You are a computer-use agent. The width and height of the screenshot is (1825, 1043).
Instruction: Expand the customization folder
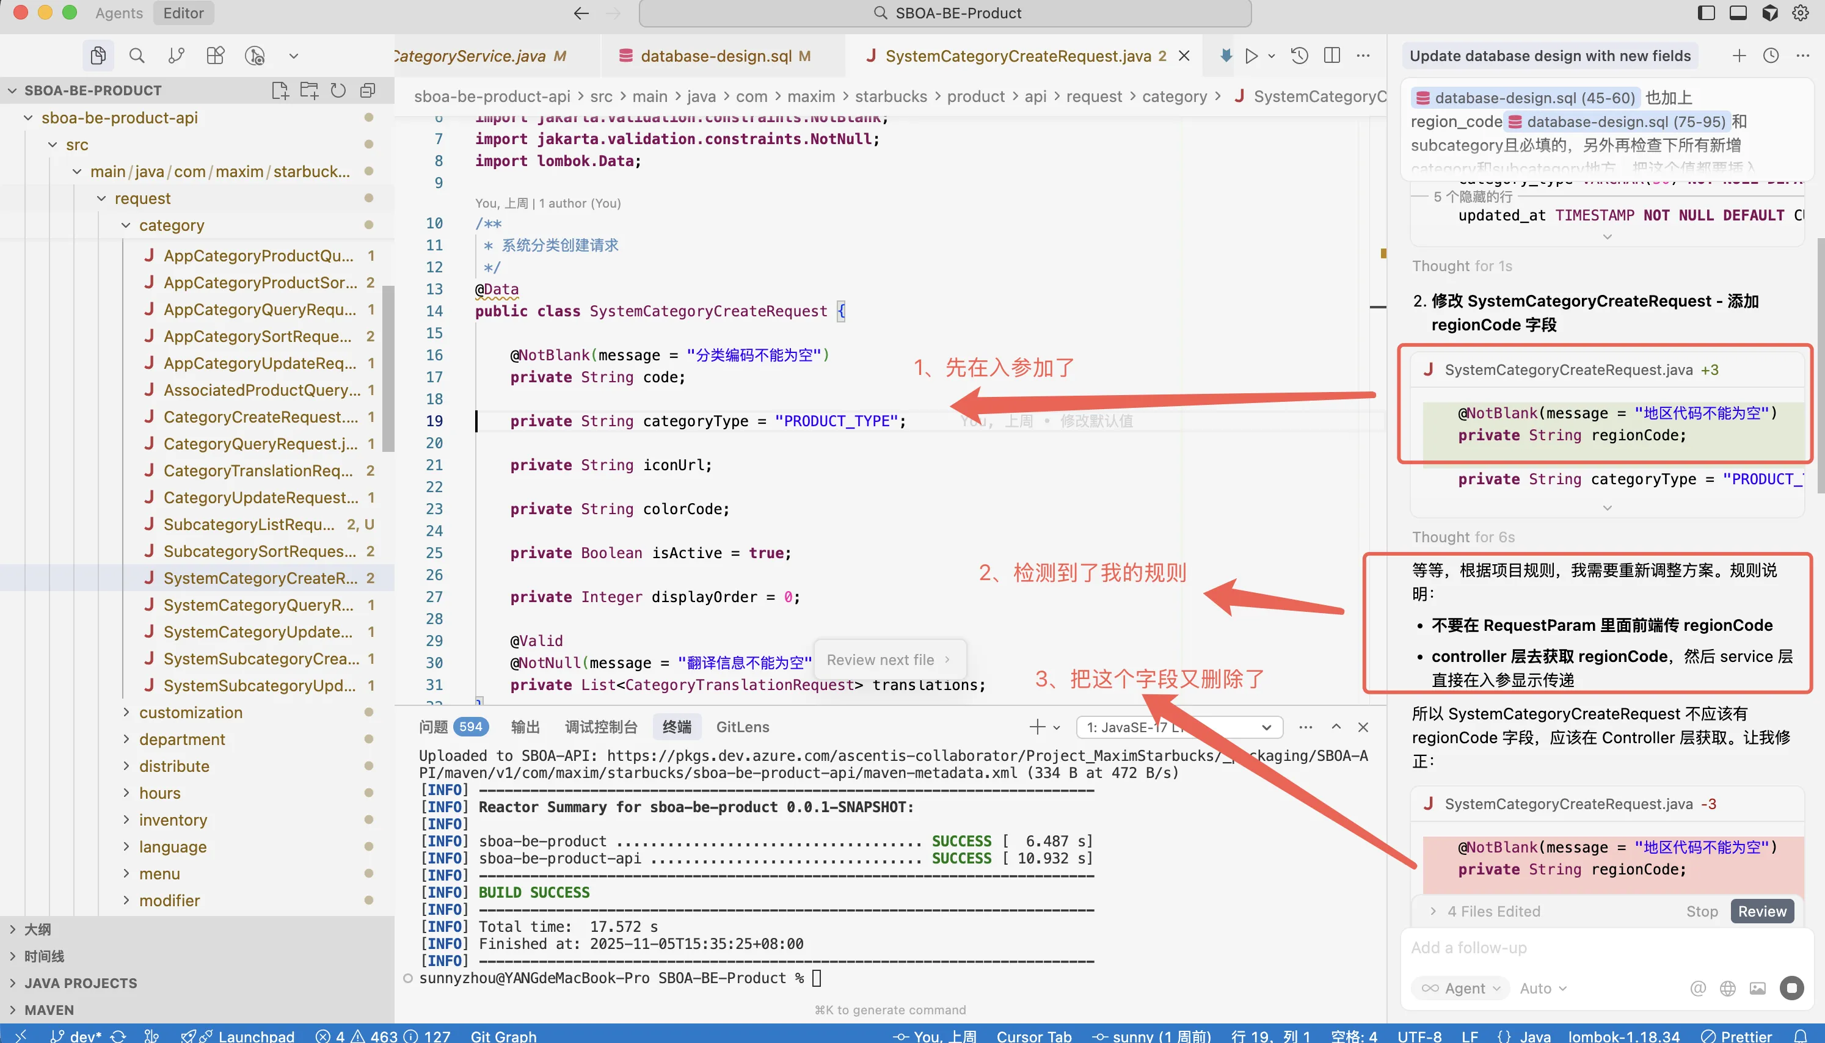pyautogui.click(x=191, y=712)
